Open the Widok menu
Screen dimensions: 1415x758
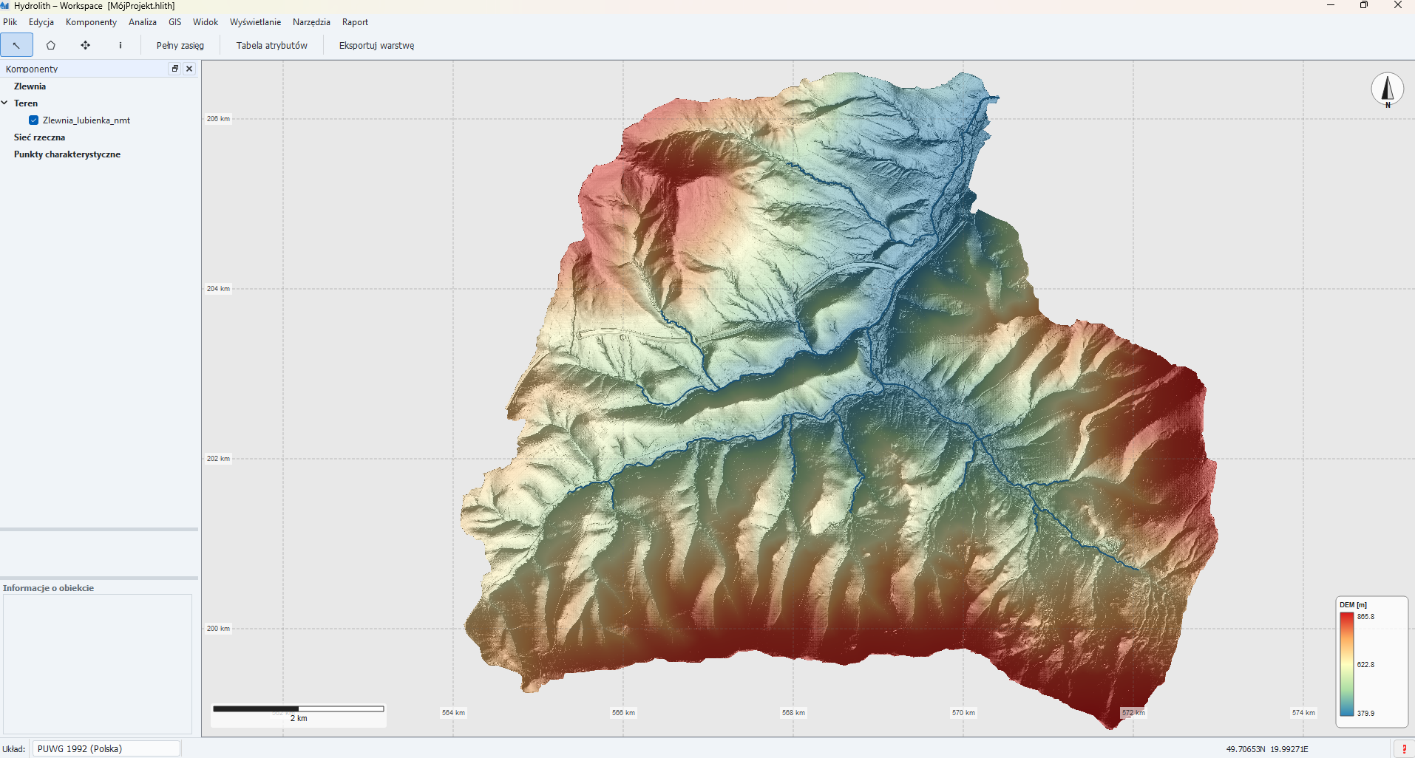tap(206, 22)
